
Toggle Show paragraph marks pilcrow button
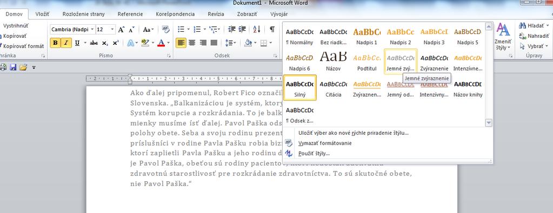click(x=272, y=29)
